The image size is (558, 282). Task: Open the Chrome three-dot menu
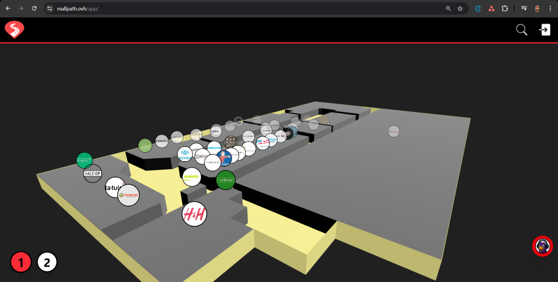(550, 9)
